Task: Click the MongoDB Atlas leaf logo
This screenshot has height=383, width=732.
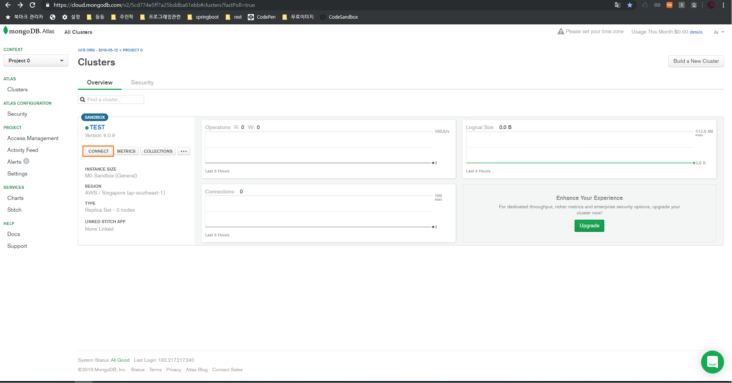Action: pyautogui.click(x=5, y=30)
